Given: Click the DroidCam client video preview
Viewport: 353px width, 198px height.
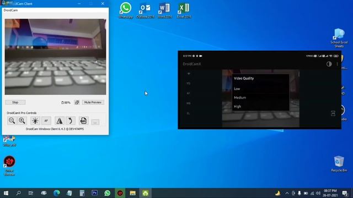Looking at the screenshot, I should click(x=55, y=57).
